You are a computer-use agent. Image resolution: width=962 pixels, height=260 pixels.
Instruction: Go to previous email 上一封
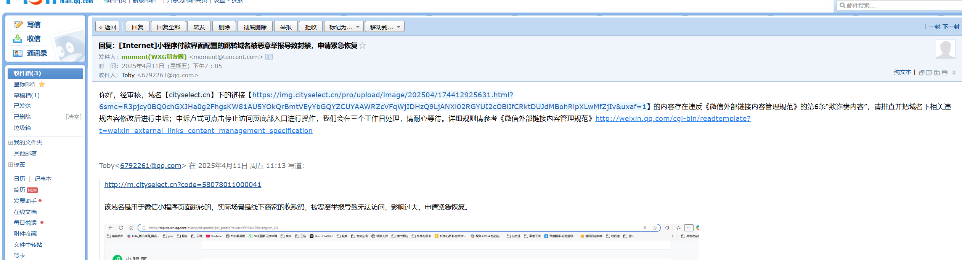[932, 27]
